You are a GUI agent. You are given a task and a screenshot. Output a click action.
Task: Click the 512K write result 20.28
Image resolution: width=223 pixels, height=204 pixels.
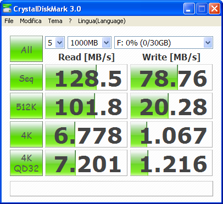(171, 106)
